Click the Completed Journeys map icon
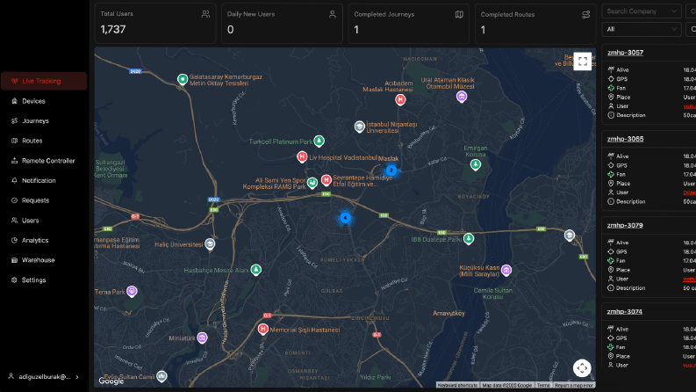The height and width of the screenshot is (392, 696). (459, 14)
